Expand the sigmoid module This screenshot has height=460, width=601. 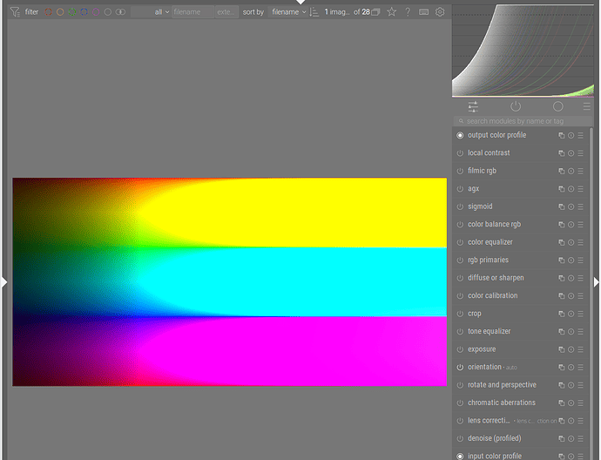[x=480, y=206]
